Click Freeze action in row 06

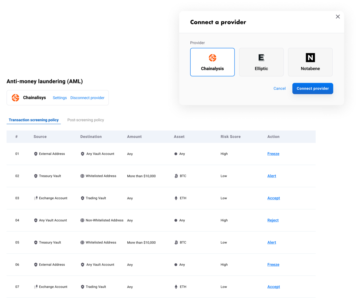tap(273, 265)
